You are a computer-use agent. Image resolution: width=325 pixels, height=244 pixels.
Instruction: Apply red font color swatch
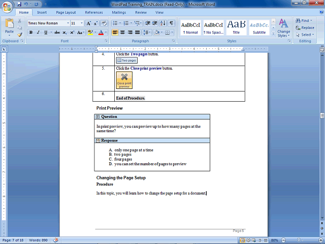(101, 33)
